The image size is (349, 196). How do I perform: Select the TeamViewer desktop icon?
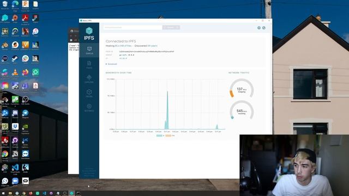point(25,155)
